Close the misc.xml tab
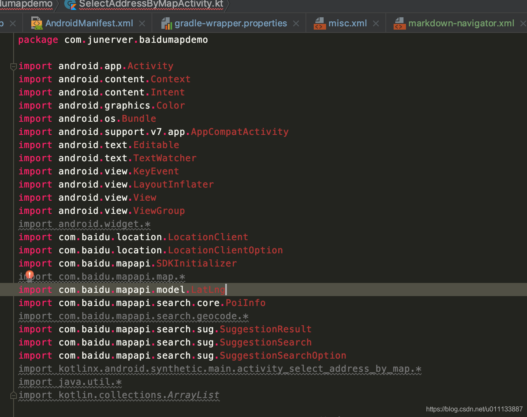 (376, 24)
